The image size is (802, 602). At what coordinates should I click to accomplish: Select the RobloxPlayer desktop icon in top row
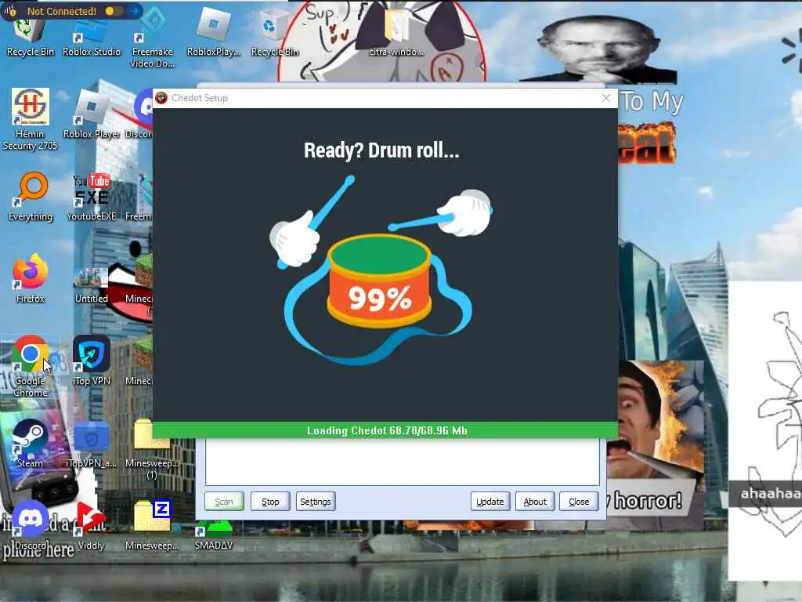pos(214,33)
